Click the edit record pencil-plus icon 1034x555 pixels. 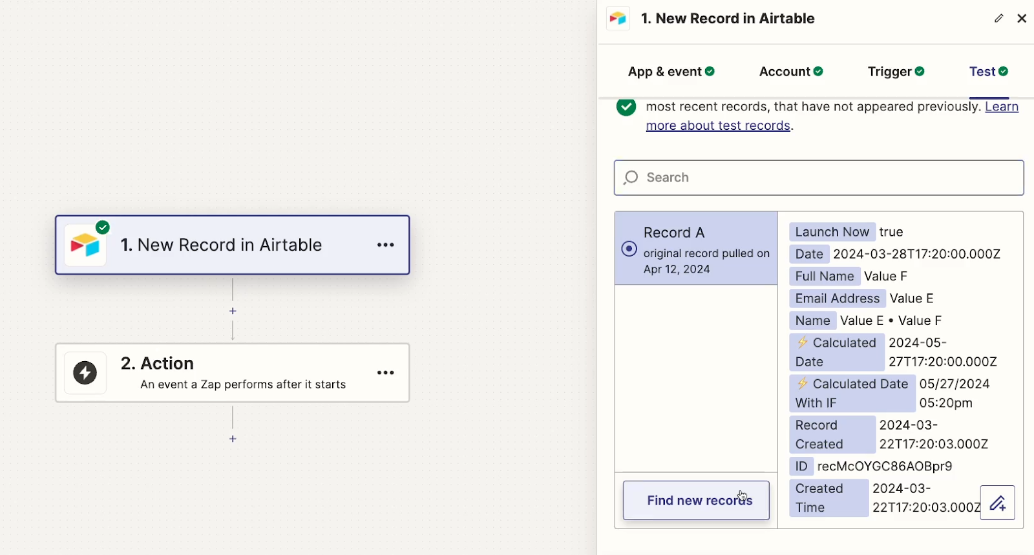(x=998, y=503)
